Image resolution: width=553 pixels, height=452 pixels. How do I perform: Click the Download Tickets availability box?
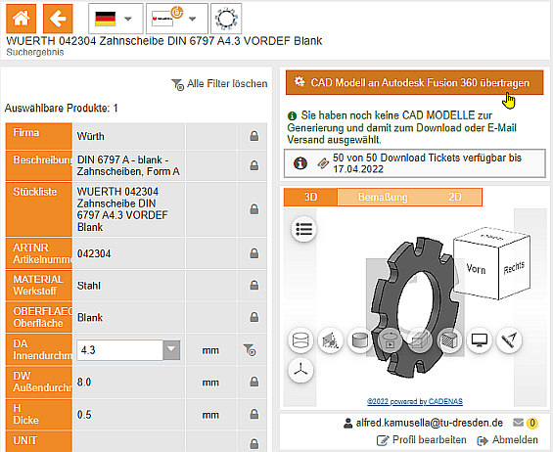coord(415,163)
